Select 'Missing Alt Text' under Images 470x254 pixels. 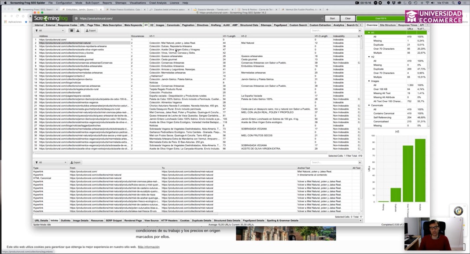coord(382,93)
